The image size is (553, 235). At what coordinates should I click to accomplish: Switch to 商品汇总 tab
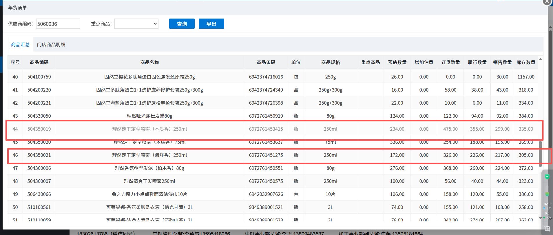pos(20,45)
